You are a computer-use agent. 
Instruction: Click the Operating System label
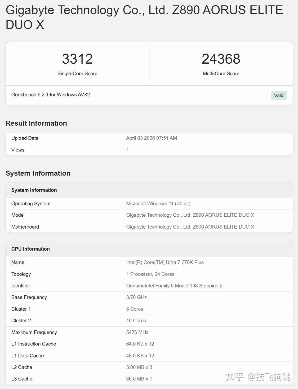[x=31, y=204]
